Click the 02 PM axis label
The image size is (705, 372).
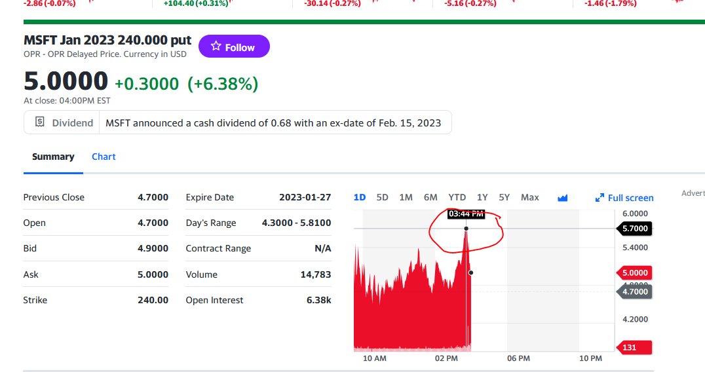[446, 358]
